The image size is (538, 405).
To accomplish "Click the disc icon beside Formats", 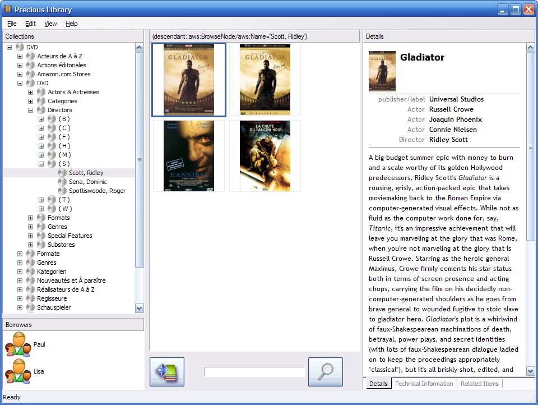I will click(41, 218).
